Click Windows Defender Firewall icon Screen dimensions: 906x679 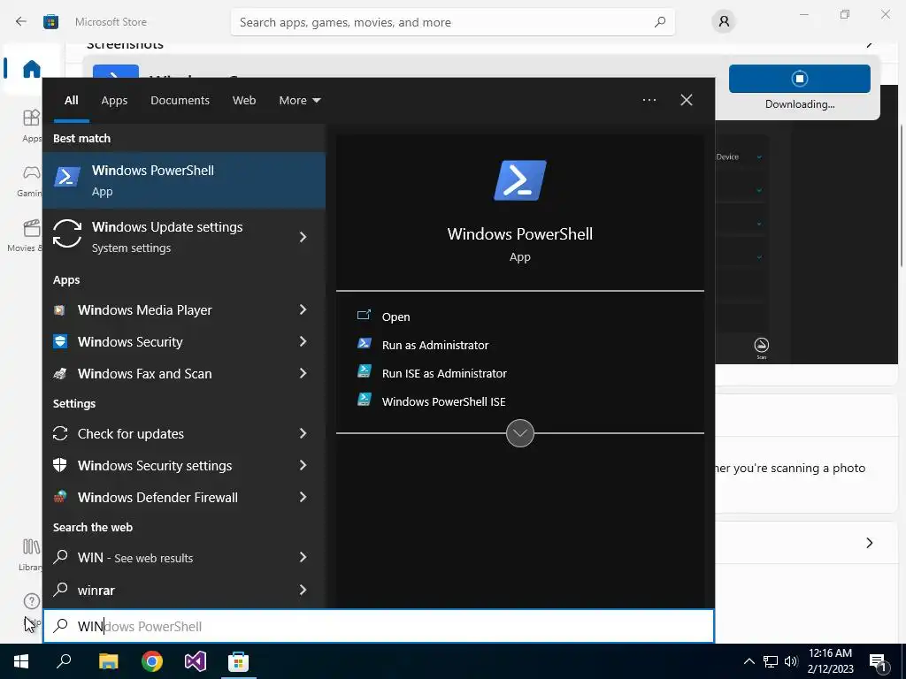click(60, 497)
